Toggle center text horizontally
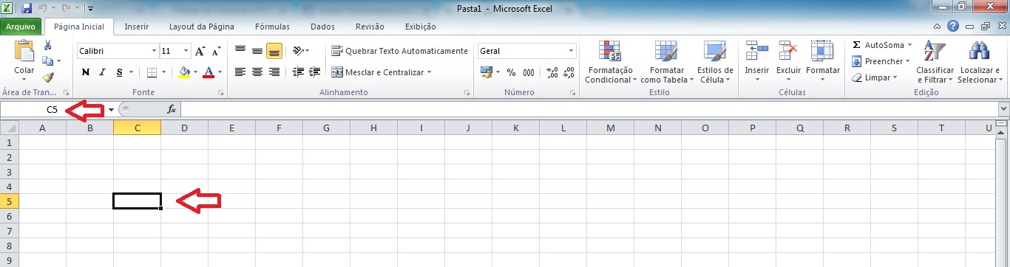The image size is (1010, 267). click(x=257, y=72)
